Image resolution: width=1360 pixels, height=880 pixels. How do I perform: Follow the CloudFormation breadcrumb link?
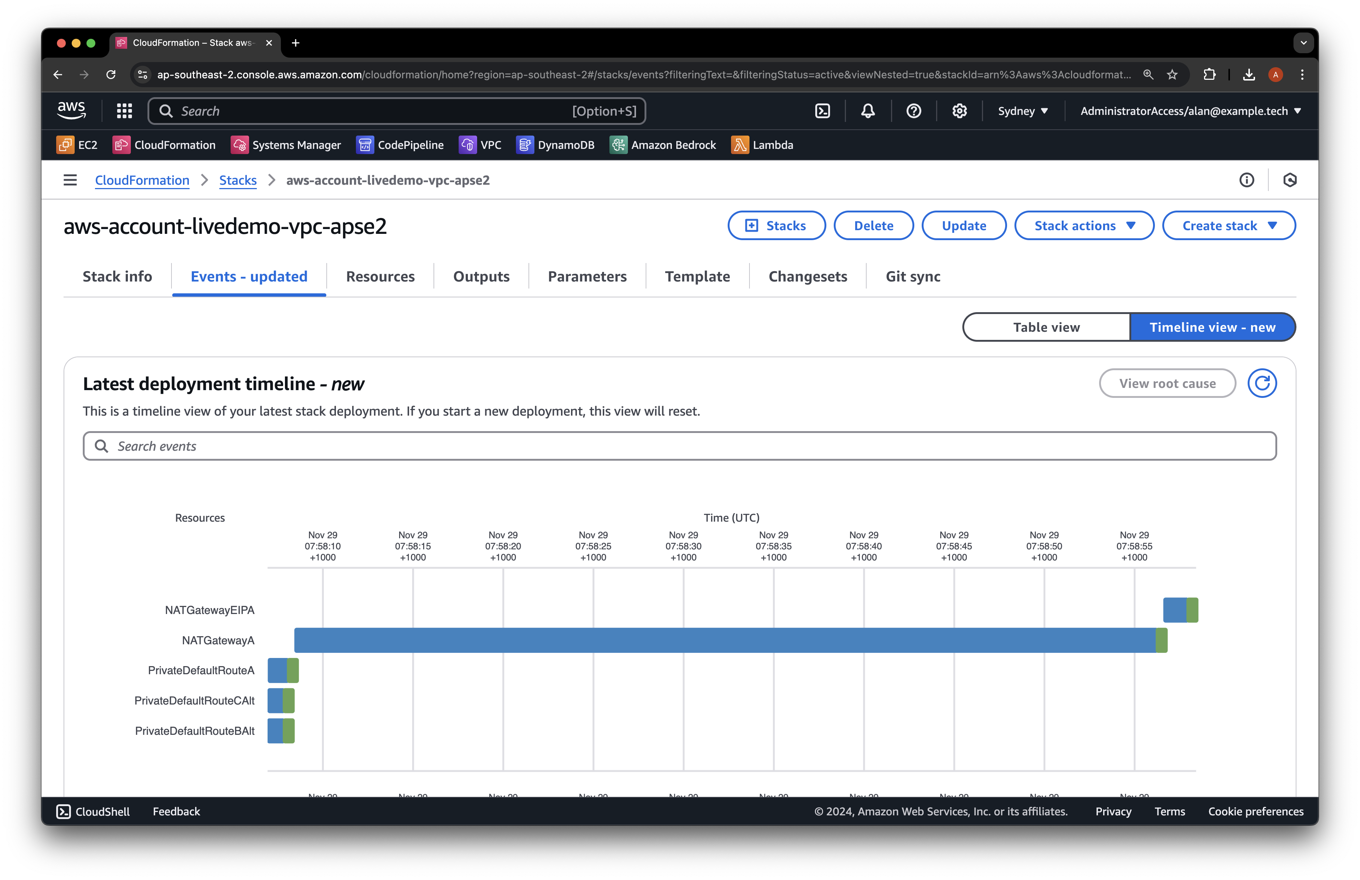tap(142, 180)
